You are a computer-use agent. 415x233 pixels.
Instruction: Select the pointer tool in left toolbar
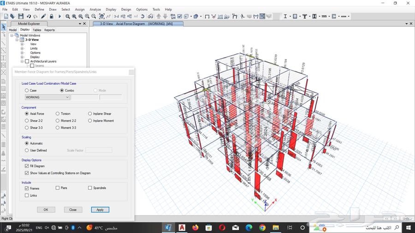4,26
